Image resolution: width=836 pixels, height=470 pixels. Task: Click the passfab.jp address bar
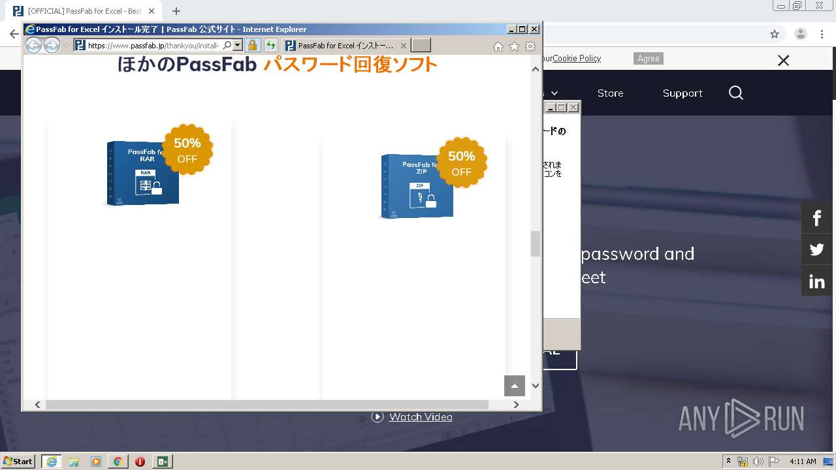pos(153,46)
